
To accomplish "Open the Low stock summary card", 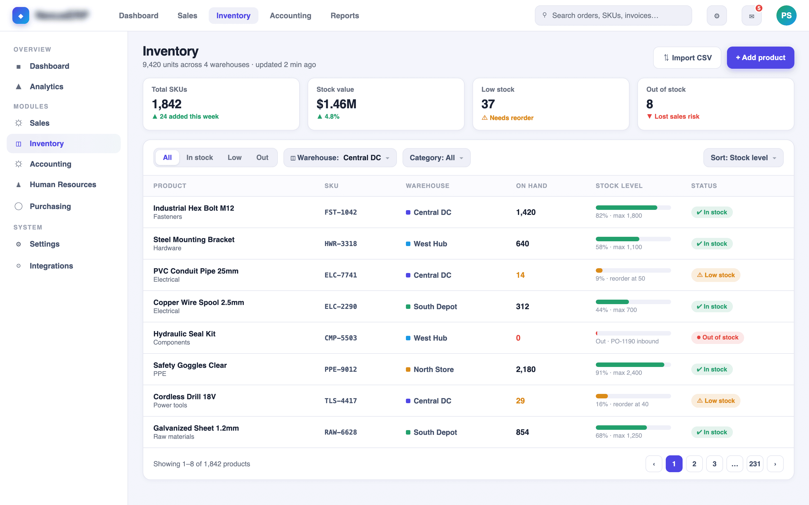I will point(551,104).
